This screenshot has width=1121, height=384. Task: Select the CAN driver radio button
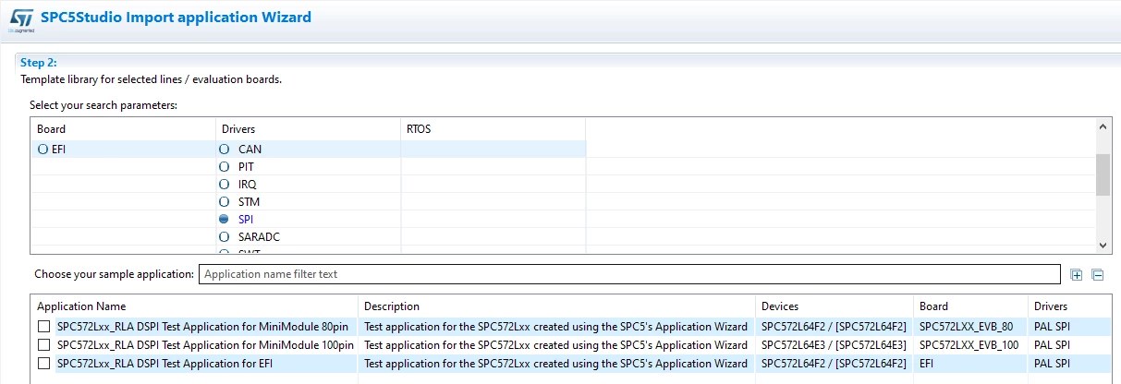pos(224,150)
